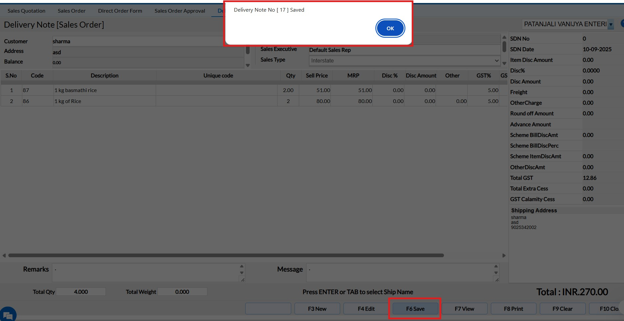The height and width of the screenshot is (321, 624).
Task: Click the Total INR.270.00 text
Action: coord(572,292)
